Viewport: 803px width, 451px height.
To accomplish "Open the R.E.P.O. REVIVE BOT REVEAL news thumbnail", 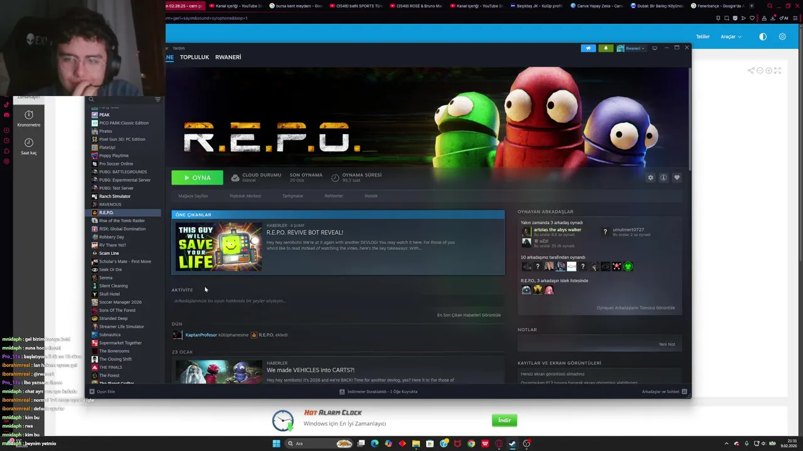I will click(219, 247).
